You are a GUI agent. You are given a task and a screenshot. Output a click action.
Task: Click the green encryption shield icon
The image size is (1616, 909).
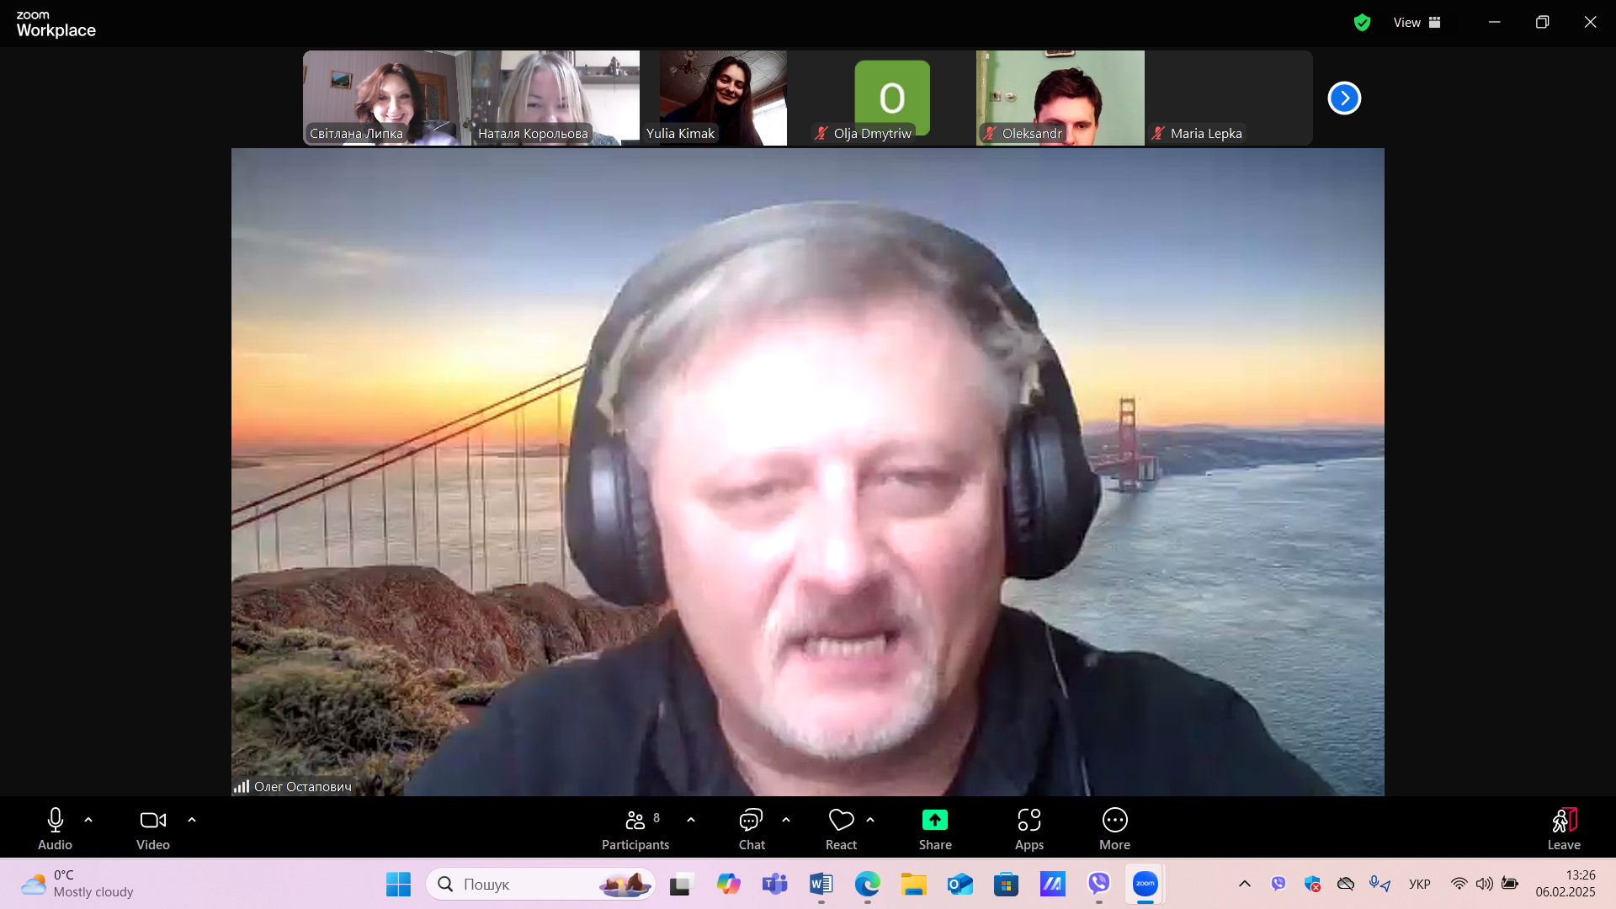(1362, 23)
